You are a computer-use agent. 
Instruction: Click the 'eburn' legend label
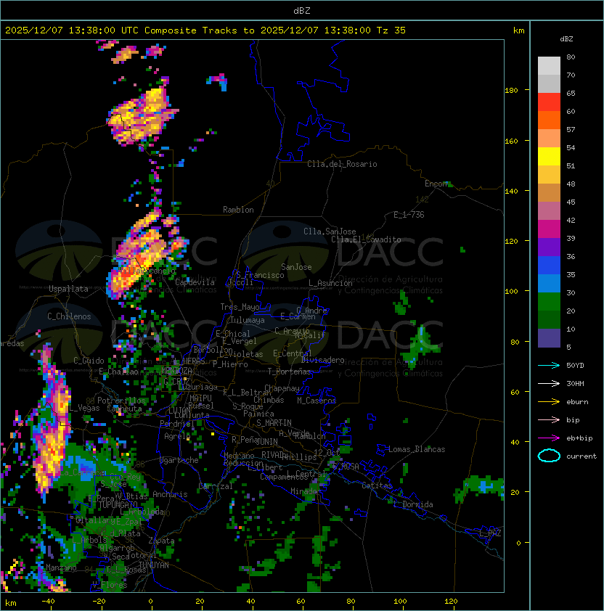click(x=577, y=402)
